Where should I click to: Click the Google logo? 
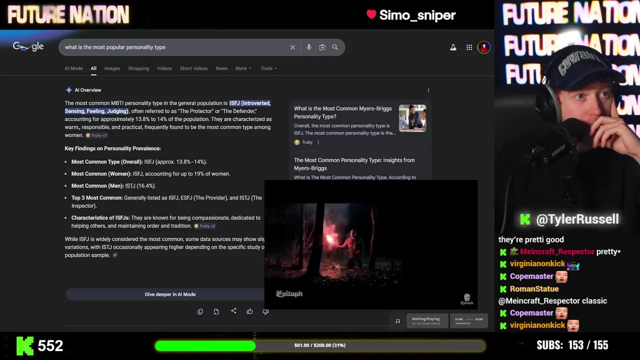(28, 46)
